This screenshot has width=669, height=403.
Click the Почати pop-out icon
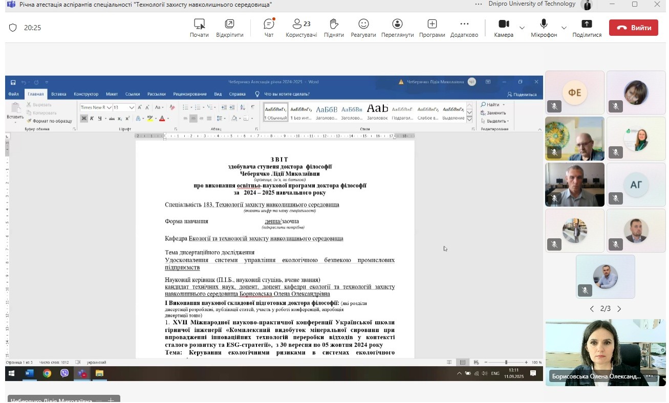(x=199, y=28)
